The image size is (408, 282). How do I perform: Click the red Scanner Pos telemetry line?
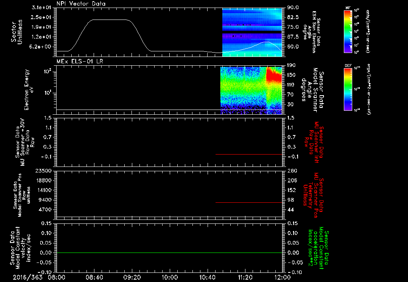(x=249, y=202)
